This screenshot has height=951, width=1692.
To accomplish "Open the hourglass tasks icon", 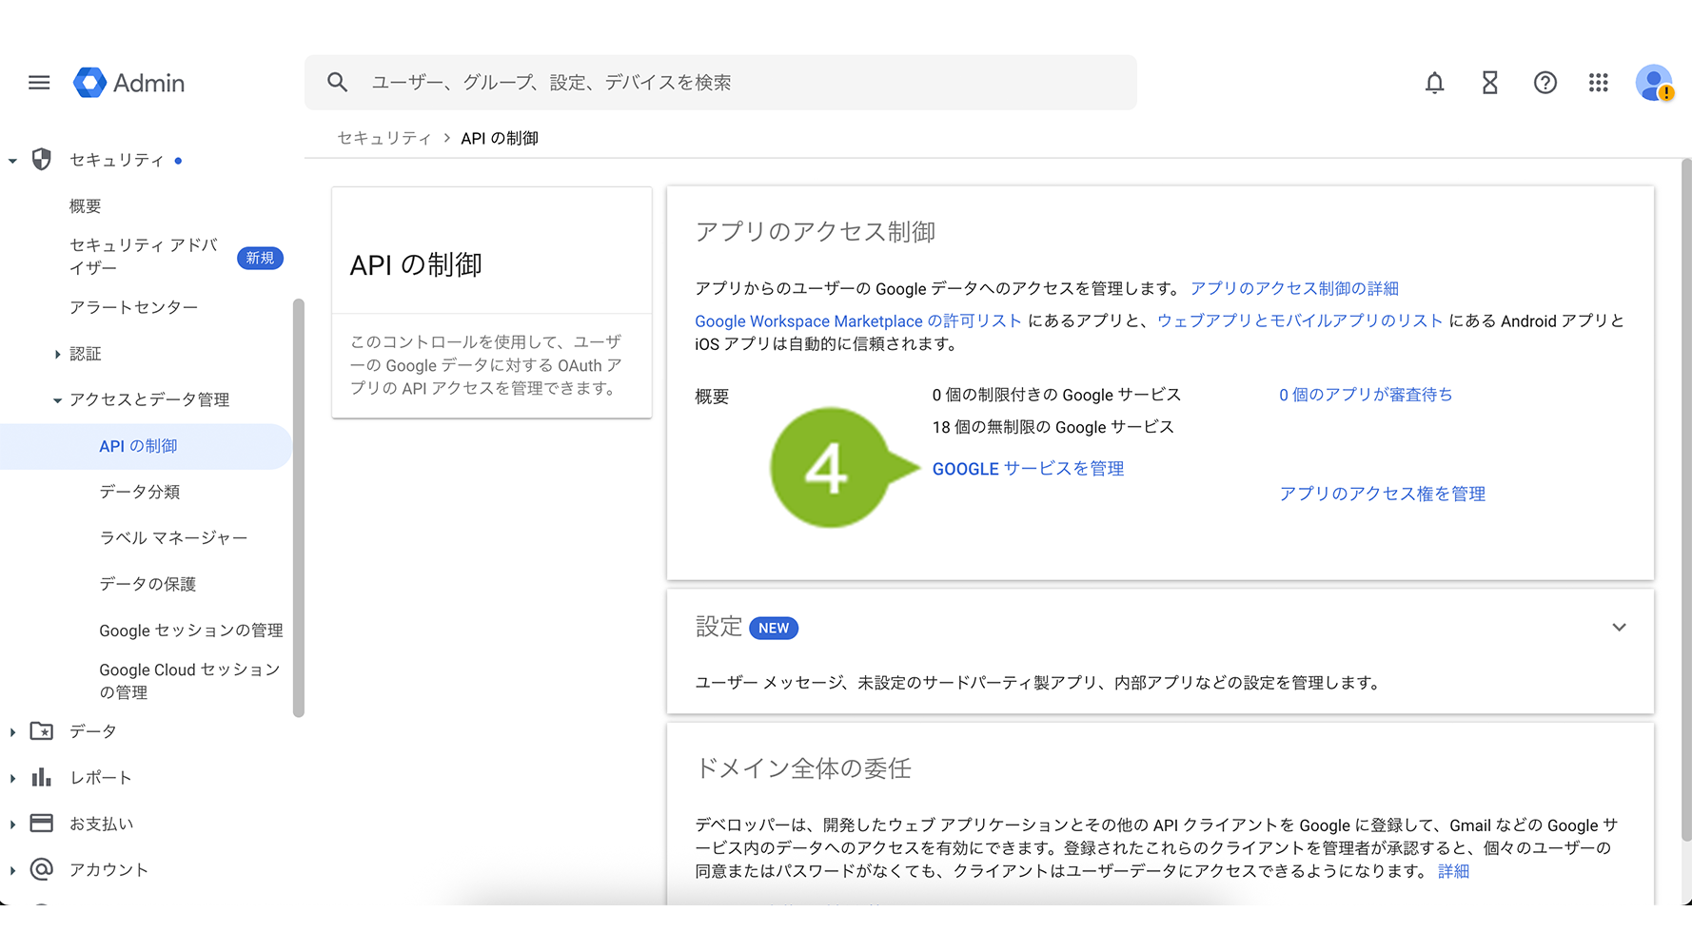I will click(1489, 83).
